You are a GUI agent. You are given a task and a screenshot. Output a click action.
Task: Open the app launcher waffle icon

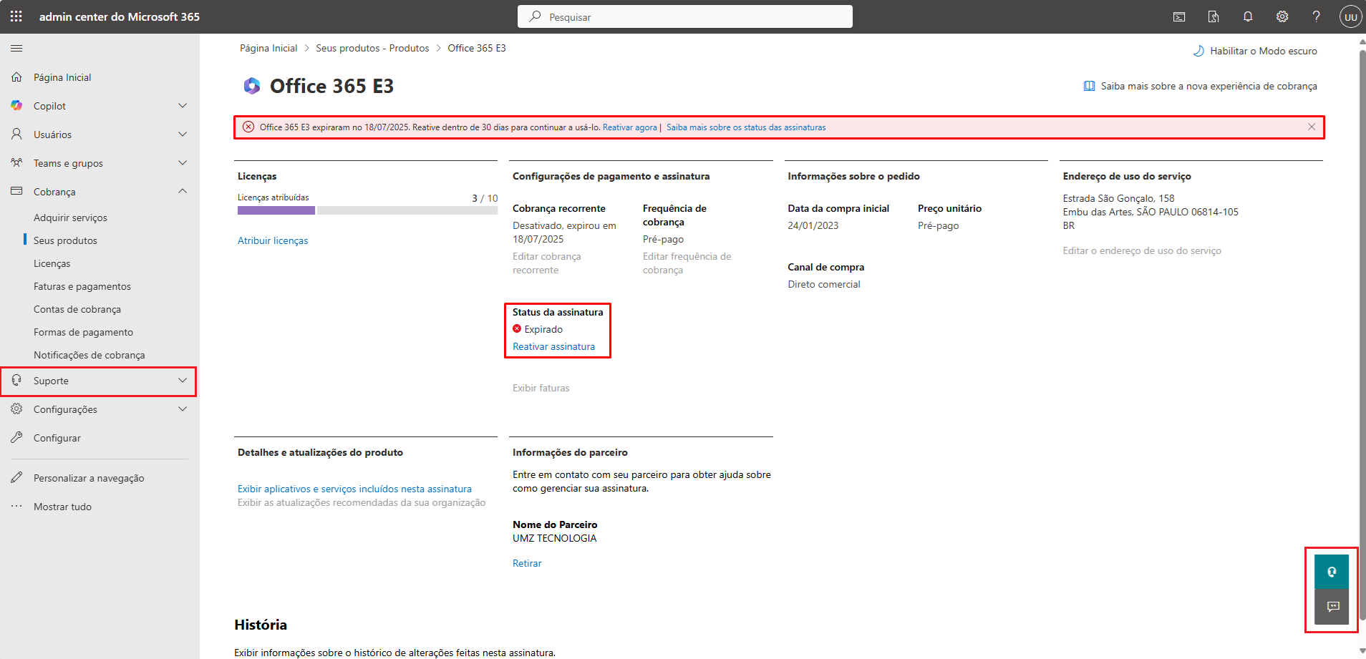pos(16,16)
